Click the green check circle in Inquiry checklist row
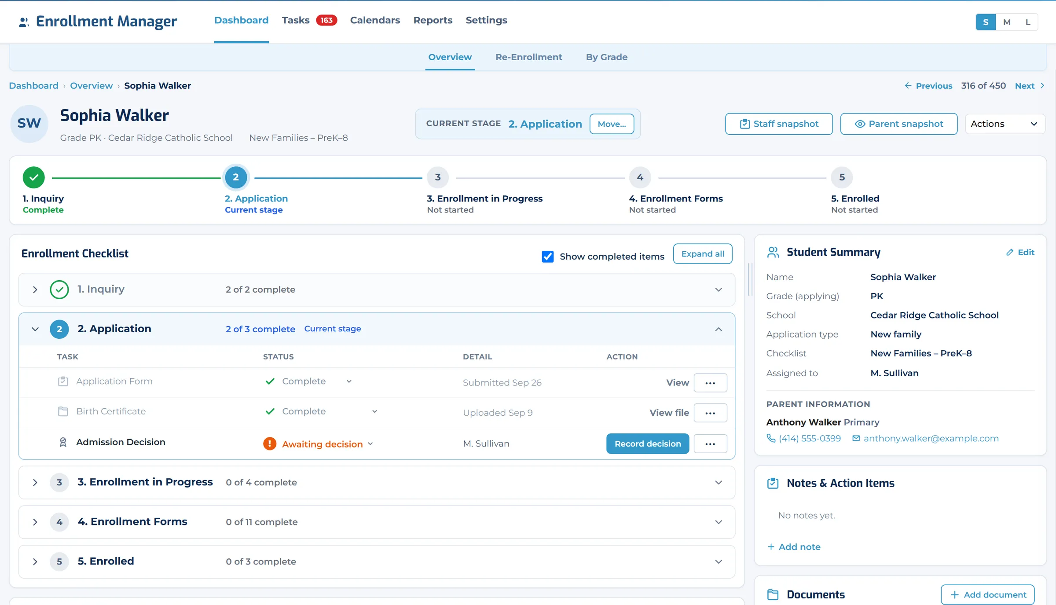 (59, 290)
